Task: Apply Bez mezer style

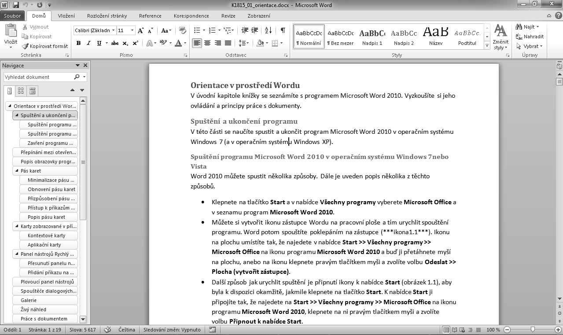Action: point(340,37)
